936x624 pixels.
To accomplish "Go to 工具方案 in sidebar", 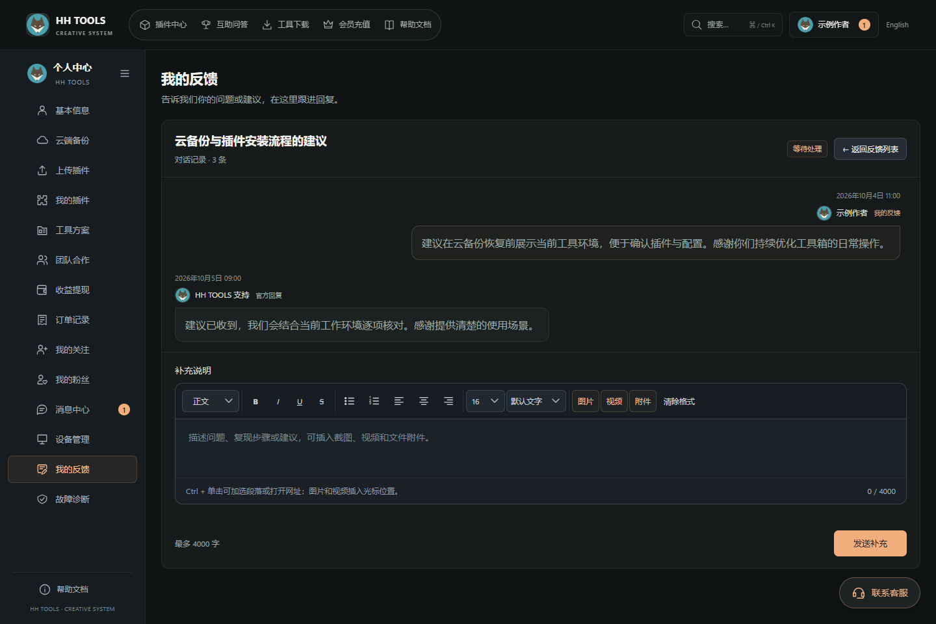I will (72, 230).
